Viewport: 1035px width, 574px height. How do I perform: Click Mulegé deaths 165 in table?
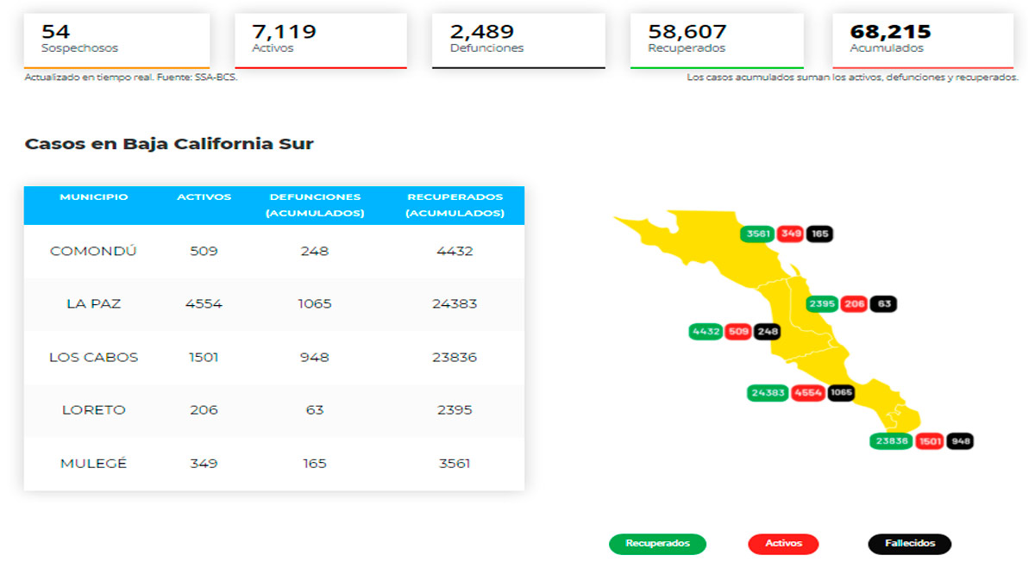pos(315,464)
